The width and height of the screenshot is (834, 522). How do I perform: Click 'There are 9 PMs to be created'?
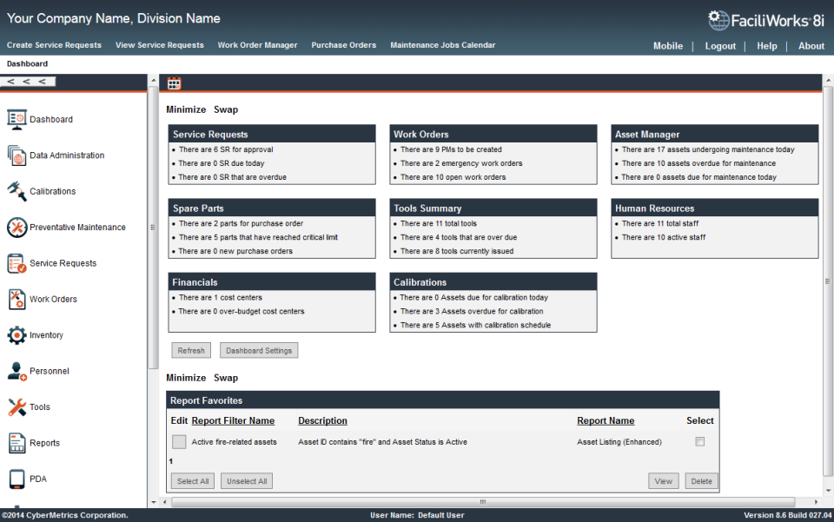coord(451,150)
